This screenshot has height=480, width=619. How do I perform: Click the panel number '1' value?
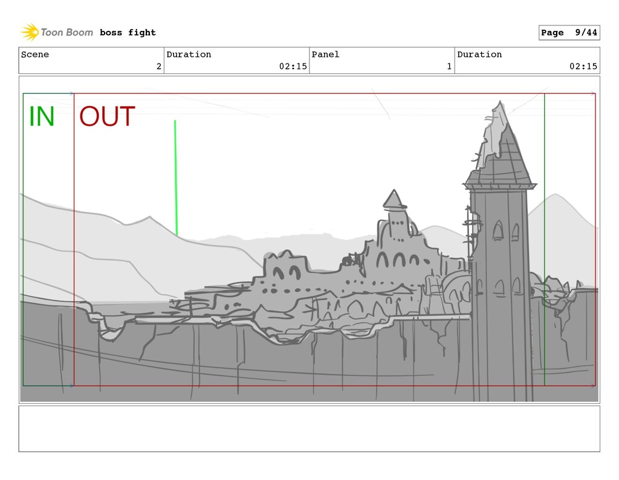[449, 67]
